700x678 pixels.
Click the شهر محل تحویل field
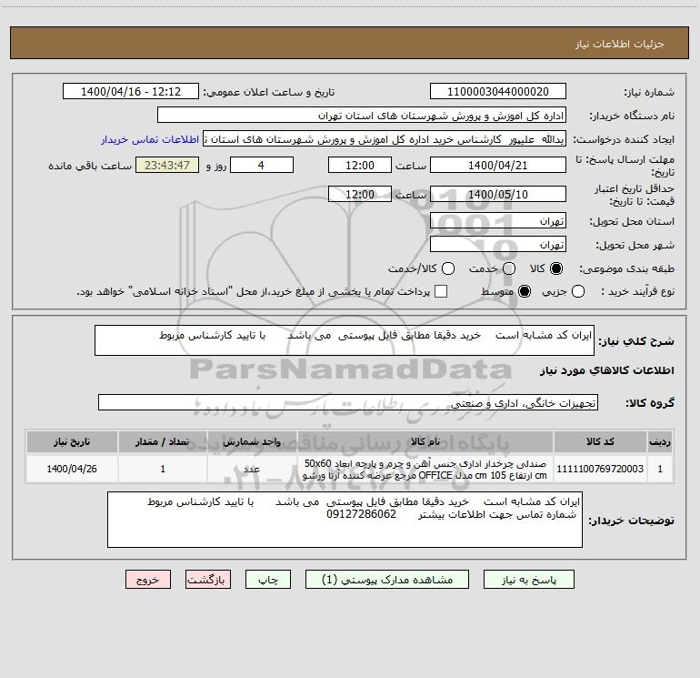tap(498, 245)
